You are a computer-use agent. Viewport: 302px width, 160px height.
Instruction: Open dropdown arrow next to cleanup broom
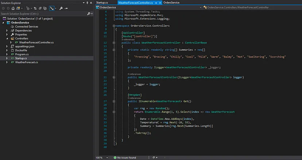(156, 157)
